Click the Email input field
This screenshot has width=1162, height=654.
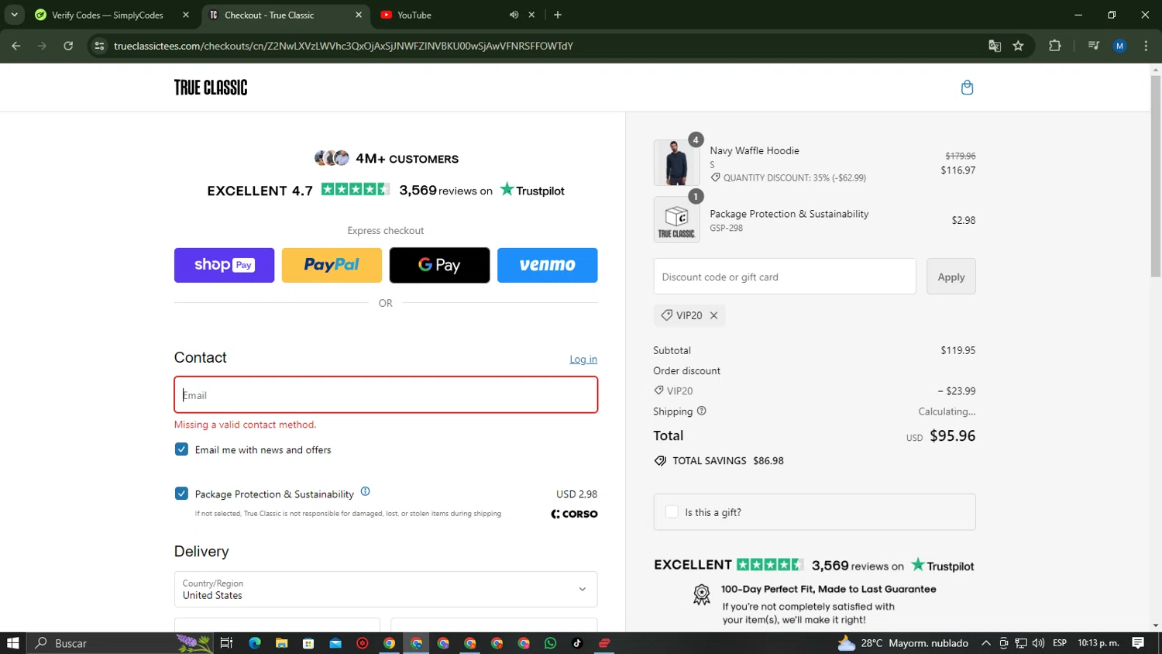[386, 395]
